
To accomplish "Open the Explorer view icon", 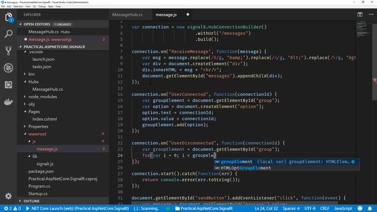I will pos(8,17).
